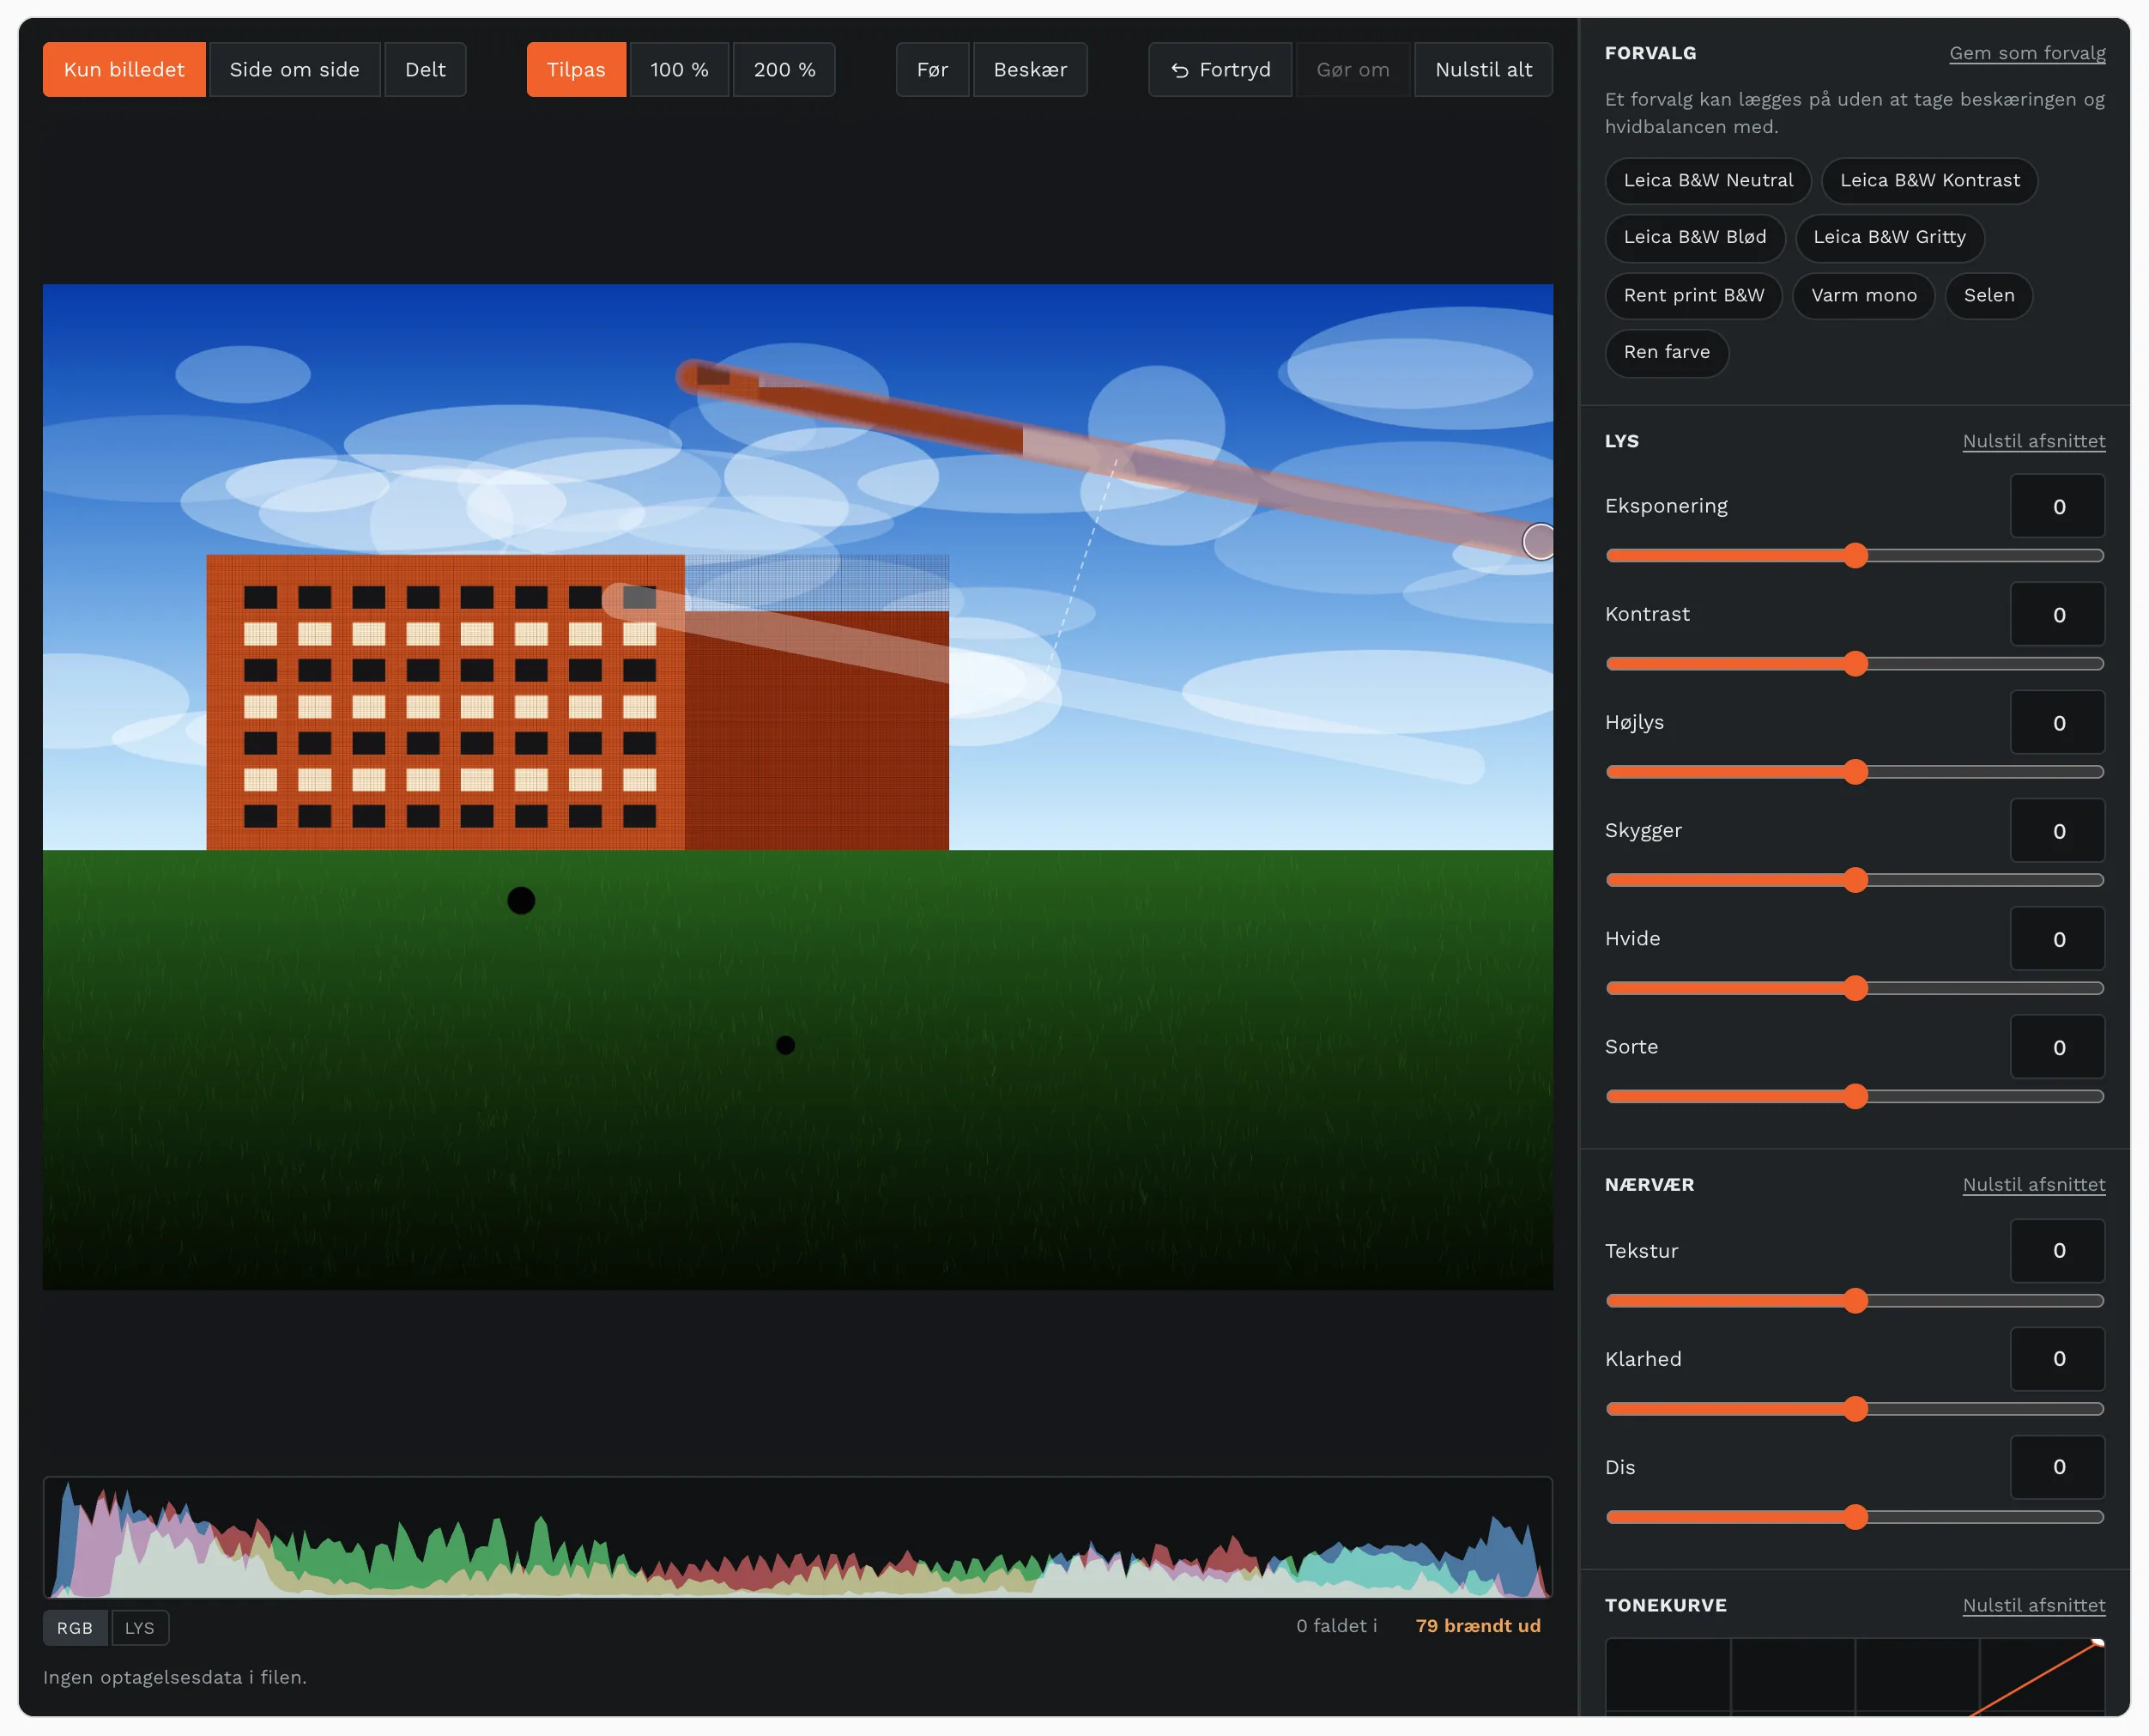The height and width of the screenshot is (1736, 2149).
Task: Click the 79 brændt ud clipping indicator
Action: 1479,1626
